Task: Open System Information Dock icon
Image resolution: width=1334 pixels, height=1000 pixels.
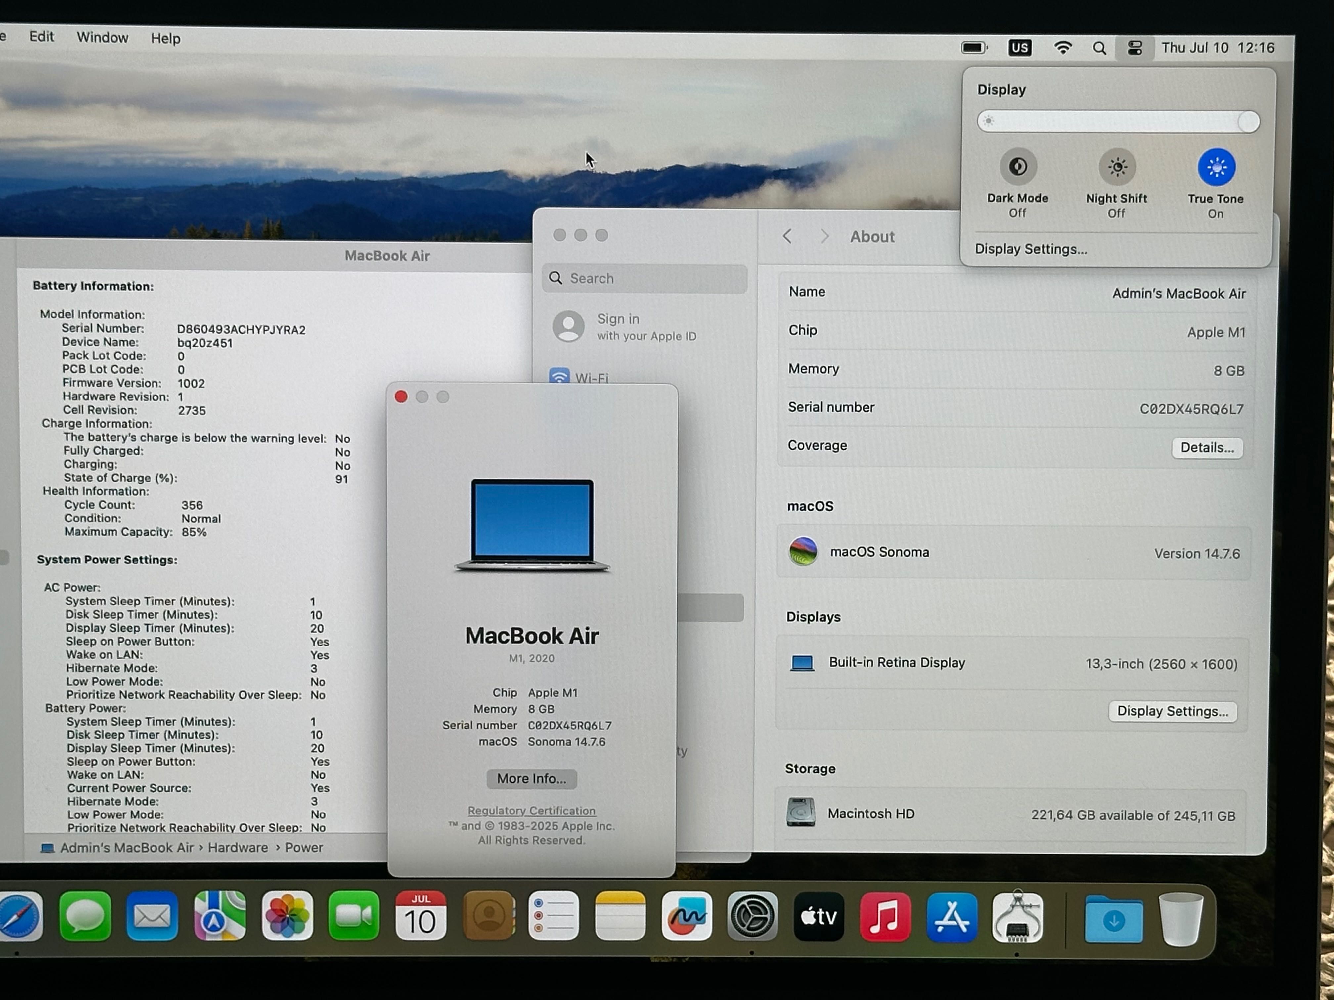Action: tap(1018, 917)
